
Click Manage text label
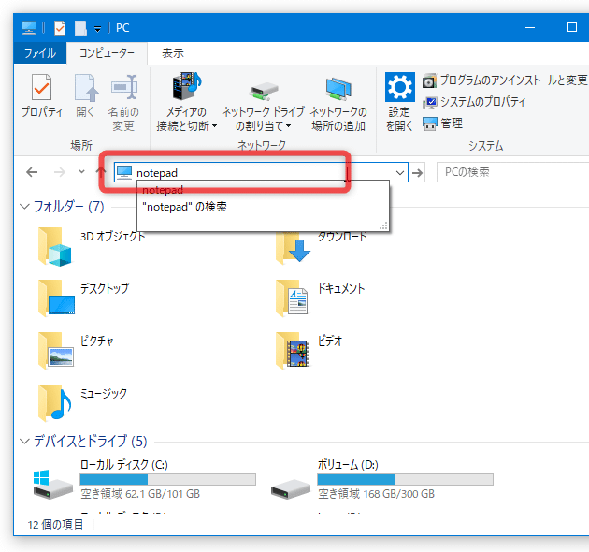452,123
